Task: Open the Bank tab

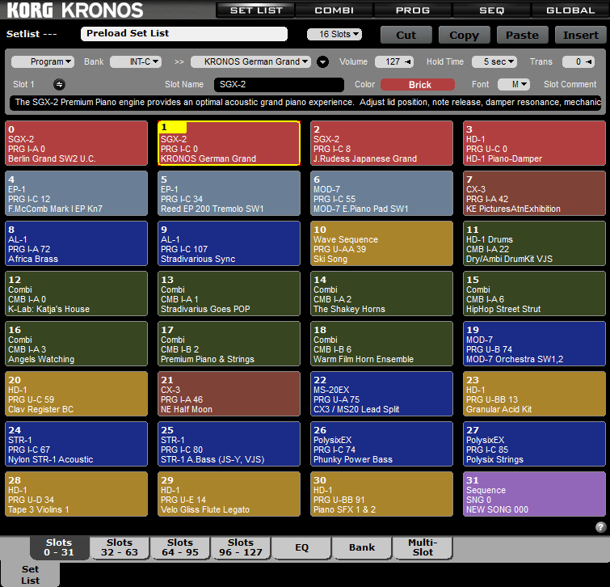Action: pyautogui.click(x=362, y=547)
